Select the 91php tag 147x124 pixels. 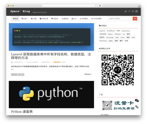[111, 41]
